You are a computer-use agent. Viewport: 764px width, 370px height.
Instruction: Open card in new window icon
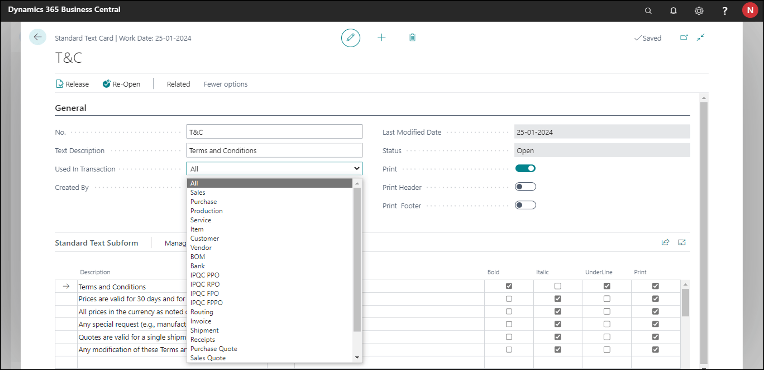click(x=684, y=37)
